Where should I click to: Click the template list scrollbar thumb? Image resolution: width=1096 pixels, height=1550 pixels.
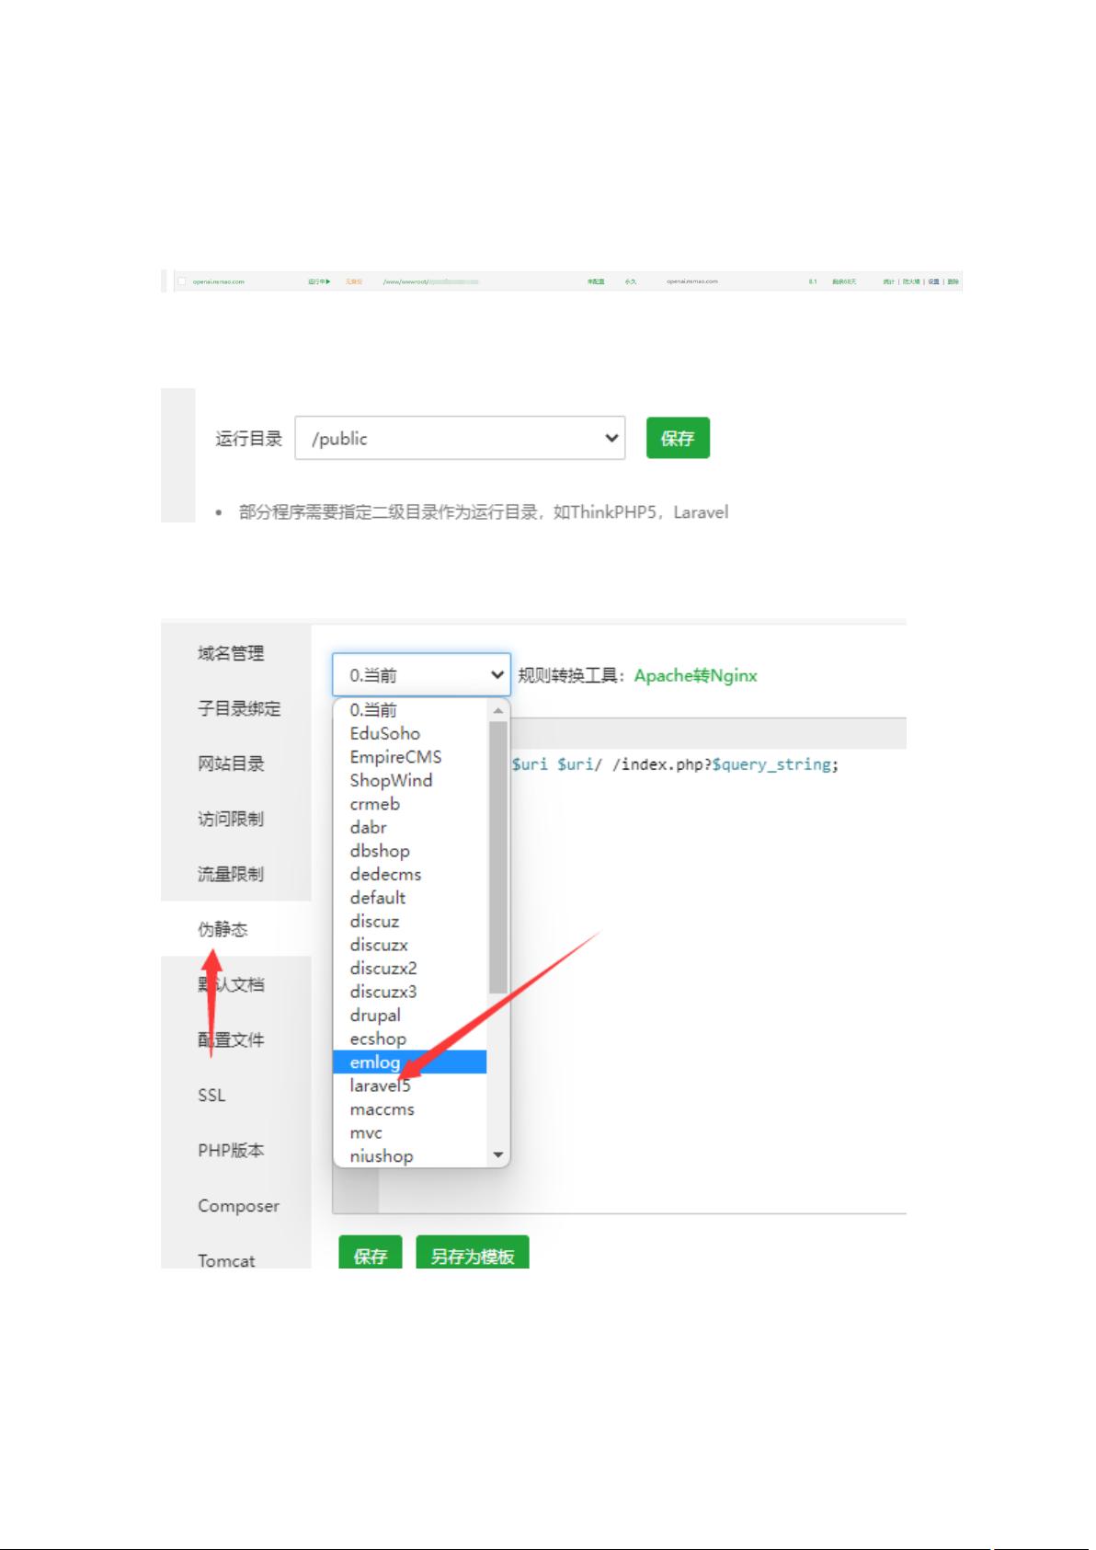(498, 857)
